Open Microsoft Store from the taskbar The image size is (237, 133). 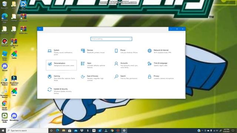(70, 130)
